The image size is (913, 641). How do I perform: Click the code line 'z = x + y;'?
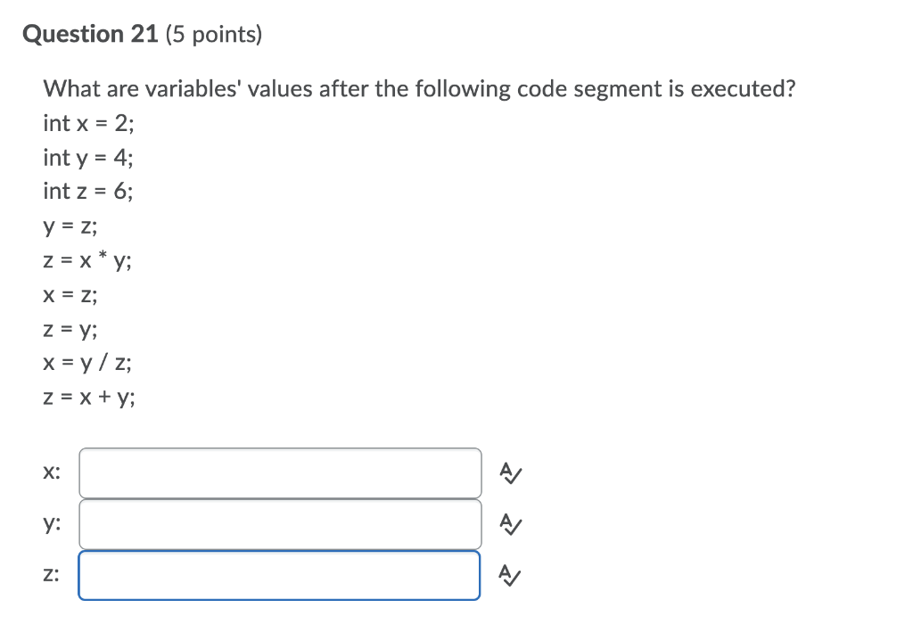[x=89, y=398]
